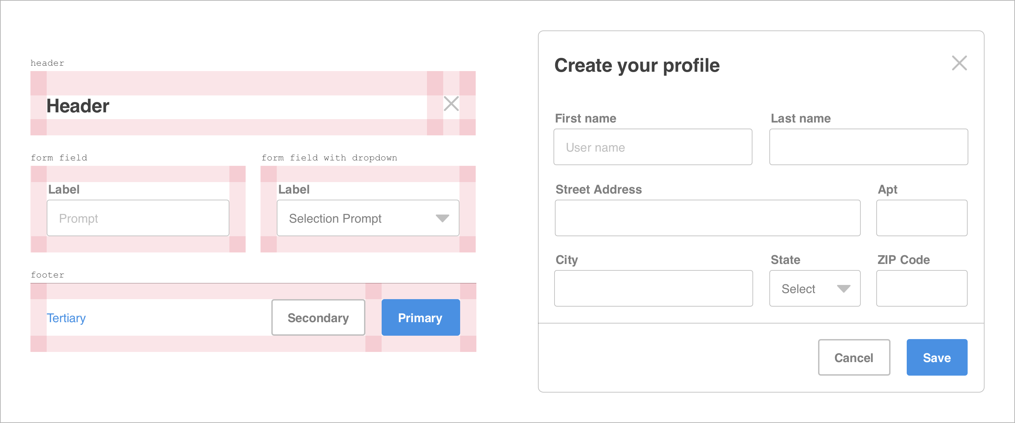
Task: Click the ZIP Code input box
Action: click(x=921, y=289)
